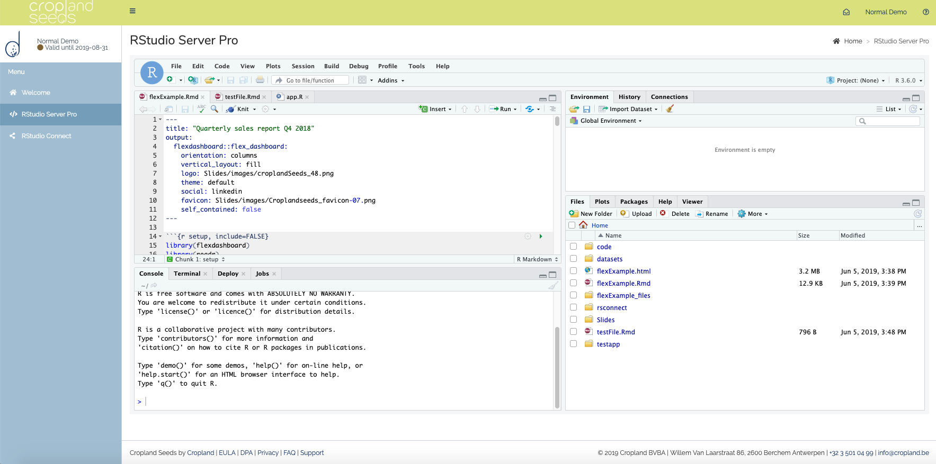Viewport: 936px width, 464px height.
Task: Check the box next to rsconnect folder
Action: pyautogui.click(x=573, y=307)
